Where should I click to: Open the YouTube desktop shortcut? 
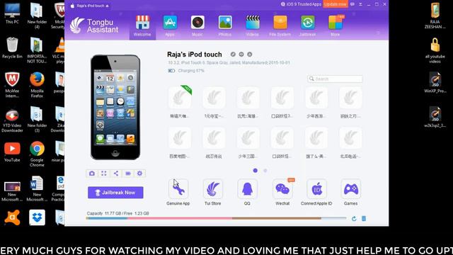pos(12,152)
